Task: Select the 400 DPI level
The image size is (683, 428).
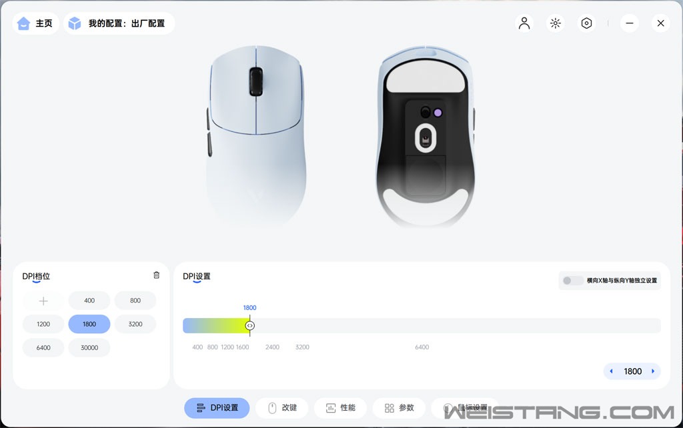Action: tap(89, 301)
